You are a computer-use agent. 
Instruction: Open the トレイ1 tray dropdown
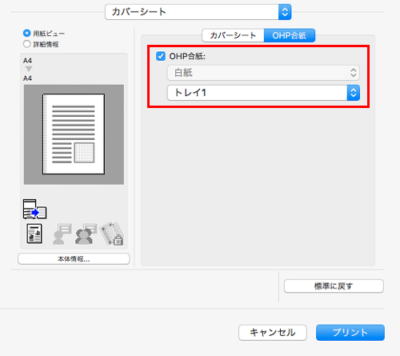pos(263,93)
